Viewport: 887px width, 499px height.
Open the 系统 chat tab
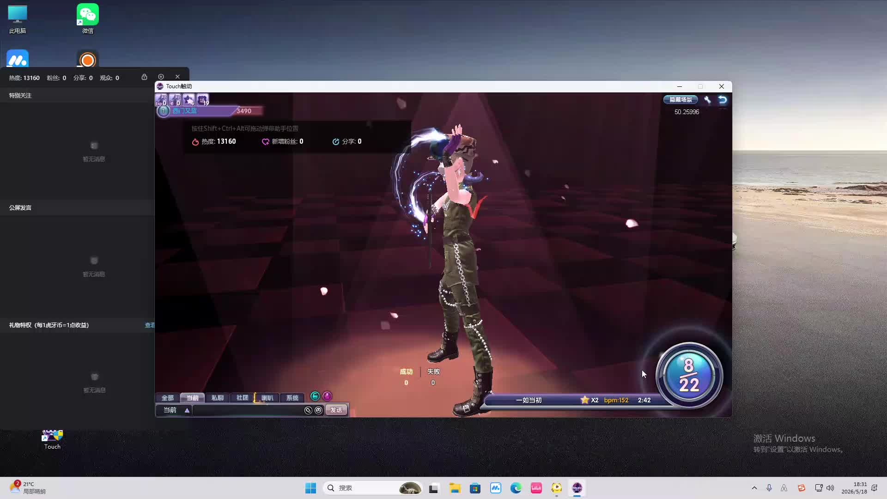pyautogui.click(x=292, y=398)
